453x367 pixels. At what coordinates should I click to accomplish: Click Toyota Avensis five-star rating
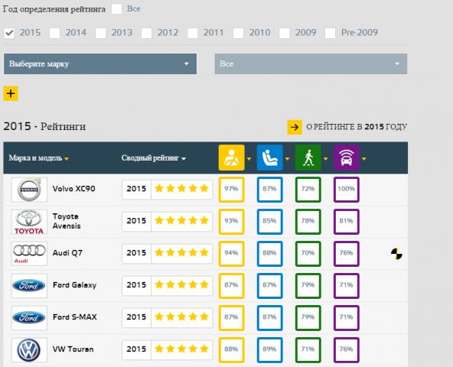(x=181, y=221)
